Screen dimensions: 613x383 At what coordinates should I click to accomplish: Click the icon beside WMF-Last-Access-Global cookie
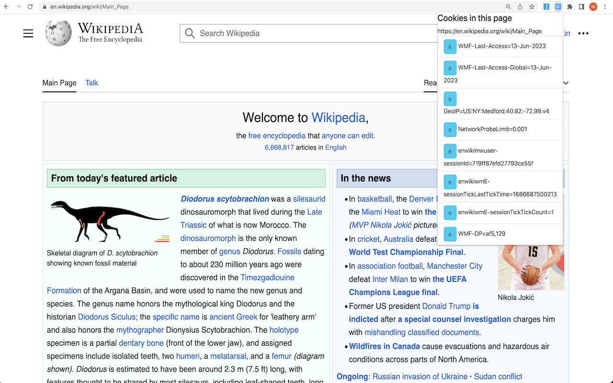click(450, 68)
